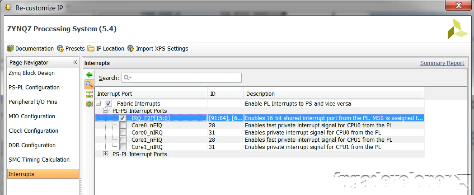Viewport: 474px width, 195px height.
Task: Enable the Core1_nFIQ checkbox
Action: tap(123, 140)
